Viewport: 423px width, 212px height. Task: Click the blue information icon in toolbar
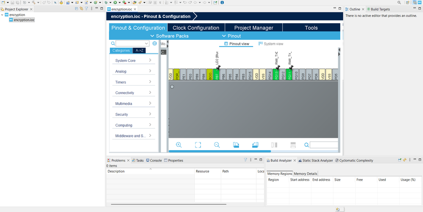click(222, 3)
